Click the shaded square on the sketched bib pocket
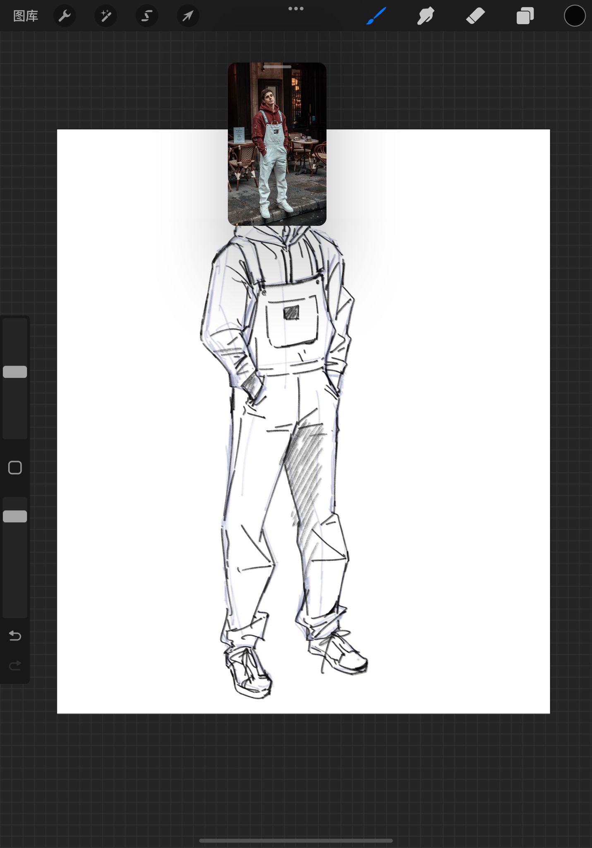The width and height of the screenshot is (592, 848). [x=291, y=312]
